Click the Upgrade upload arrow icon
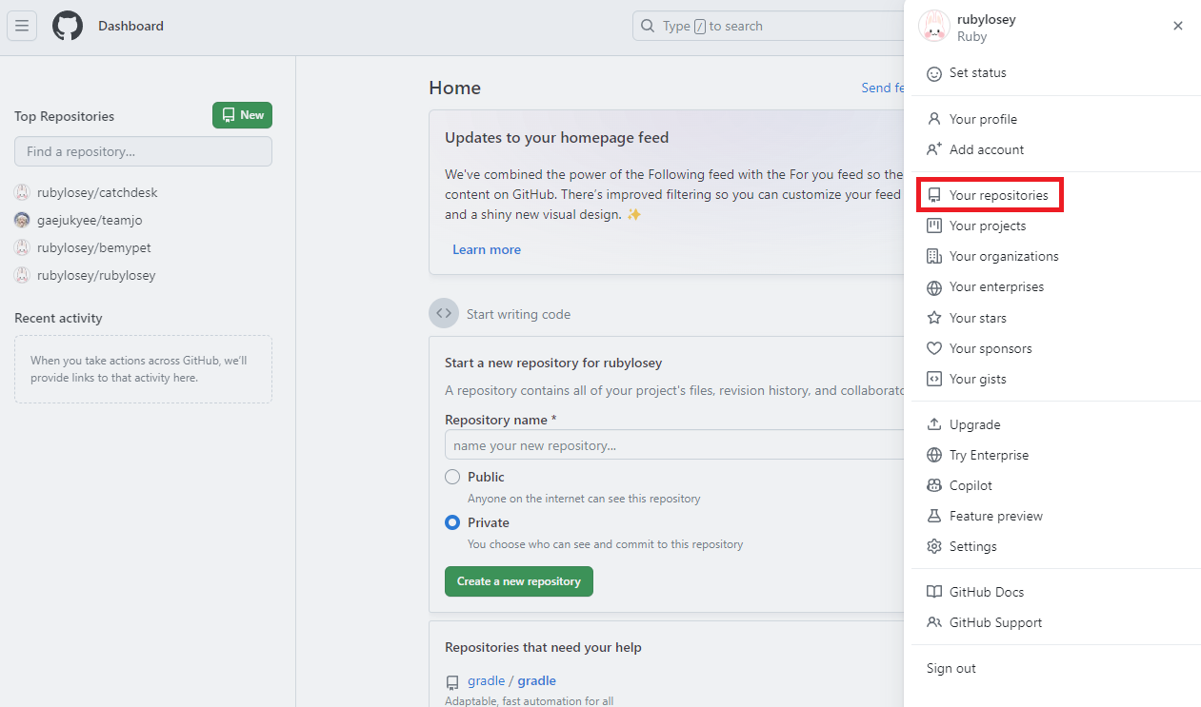 click(x=934, y=424)
